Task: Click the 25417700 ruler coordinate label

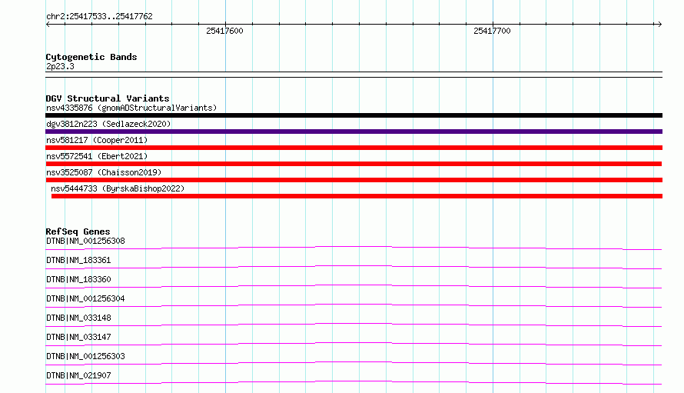Action: coord(492,31)
